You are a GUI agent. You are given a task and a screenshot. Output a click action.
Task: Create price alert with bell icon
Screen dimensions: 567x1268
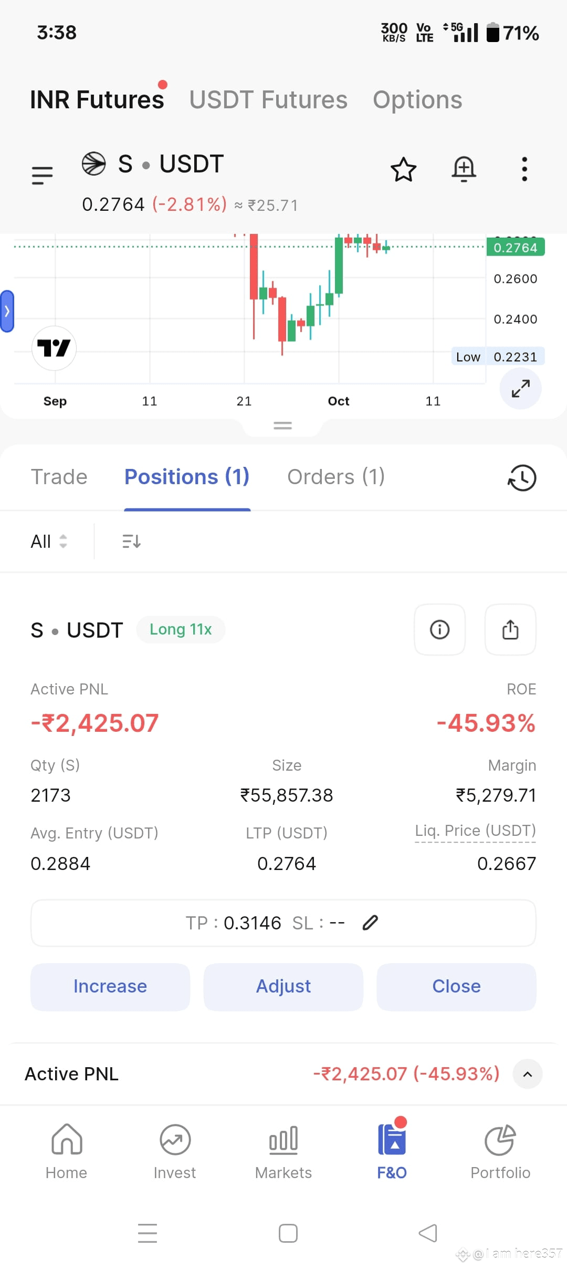464,169
